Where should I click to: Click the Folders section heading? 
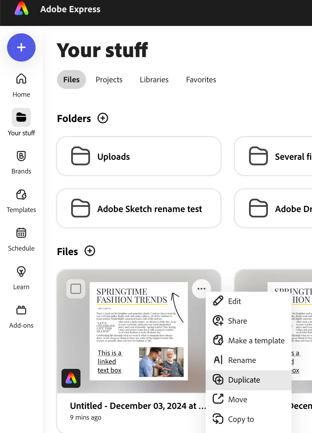point(74,119)
